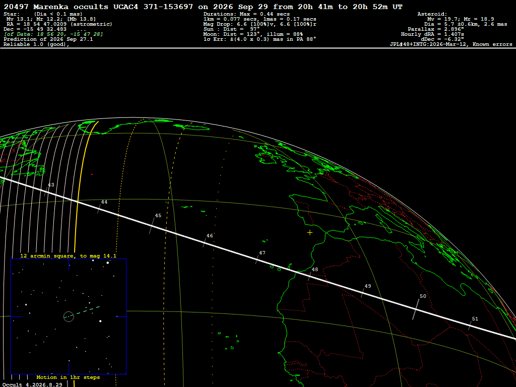The height and width of the screenshot is (387, 516).
Task: Click the 49 minute time label
Action: coord(367,286)
